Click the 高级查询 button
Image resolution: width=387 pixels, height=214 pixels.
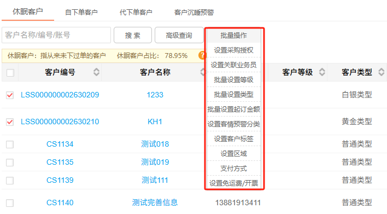pos(179,36)
